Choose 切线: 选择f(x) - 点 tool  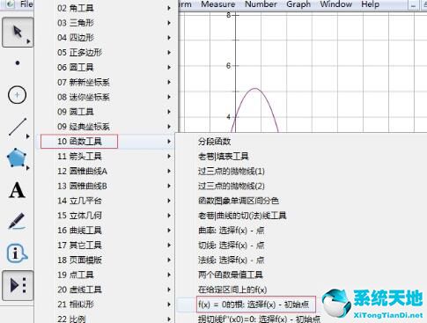tap(232, 245)
